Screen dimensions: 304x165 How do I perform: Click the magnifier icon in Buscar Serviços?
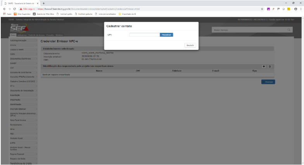(289, 30)
